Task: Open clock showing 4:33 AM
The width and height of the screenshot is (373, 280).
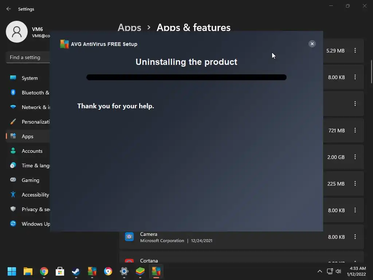Action: tap(356, 271)
